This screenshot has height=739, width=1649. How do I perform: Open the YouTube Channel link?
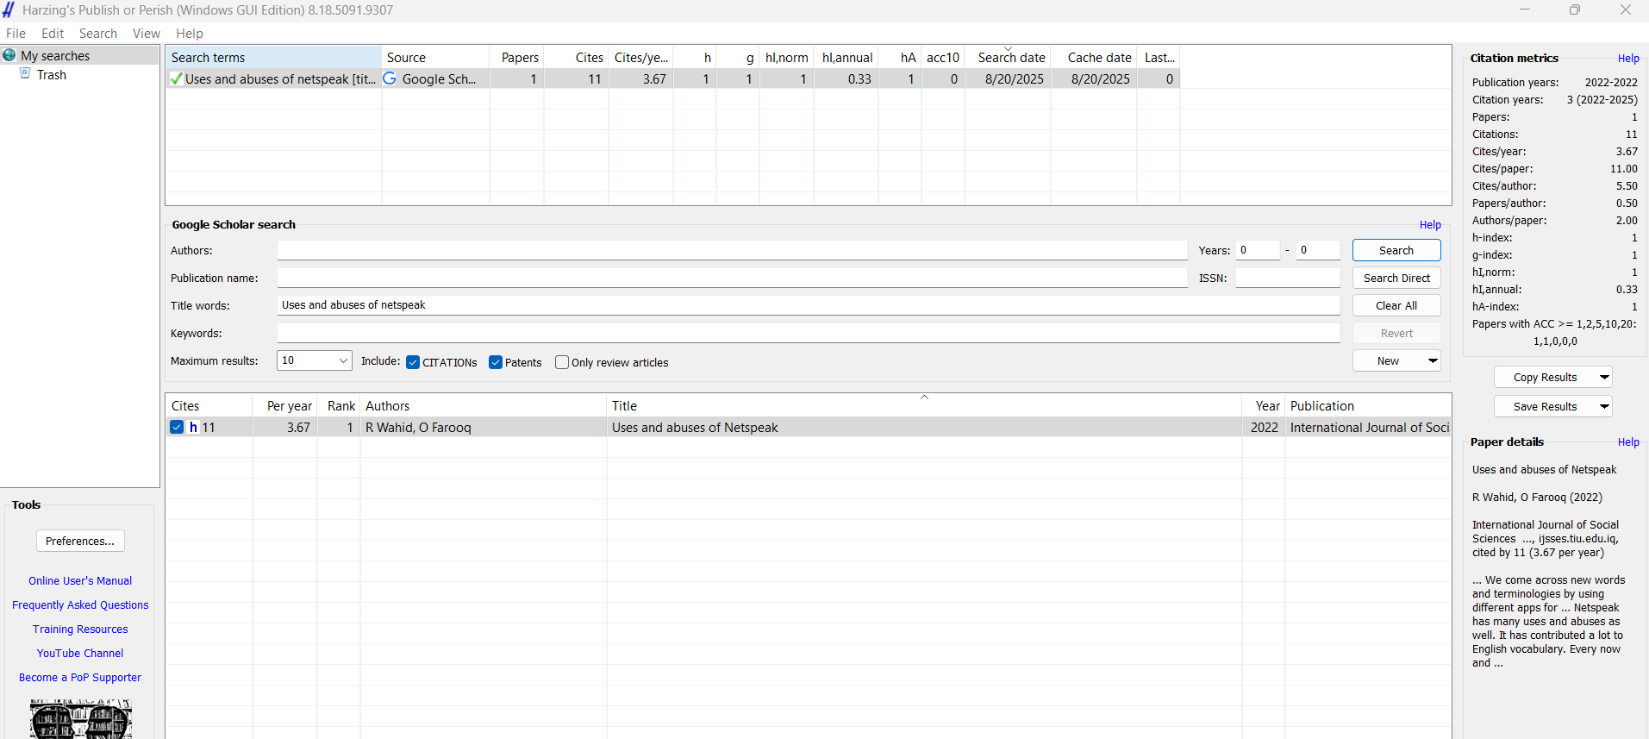80,653
